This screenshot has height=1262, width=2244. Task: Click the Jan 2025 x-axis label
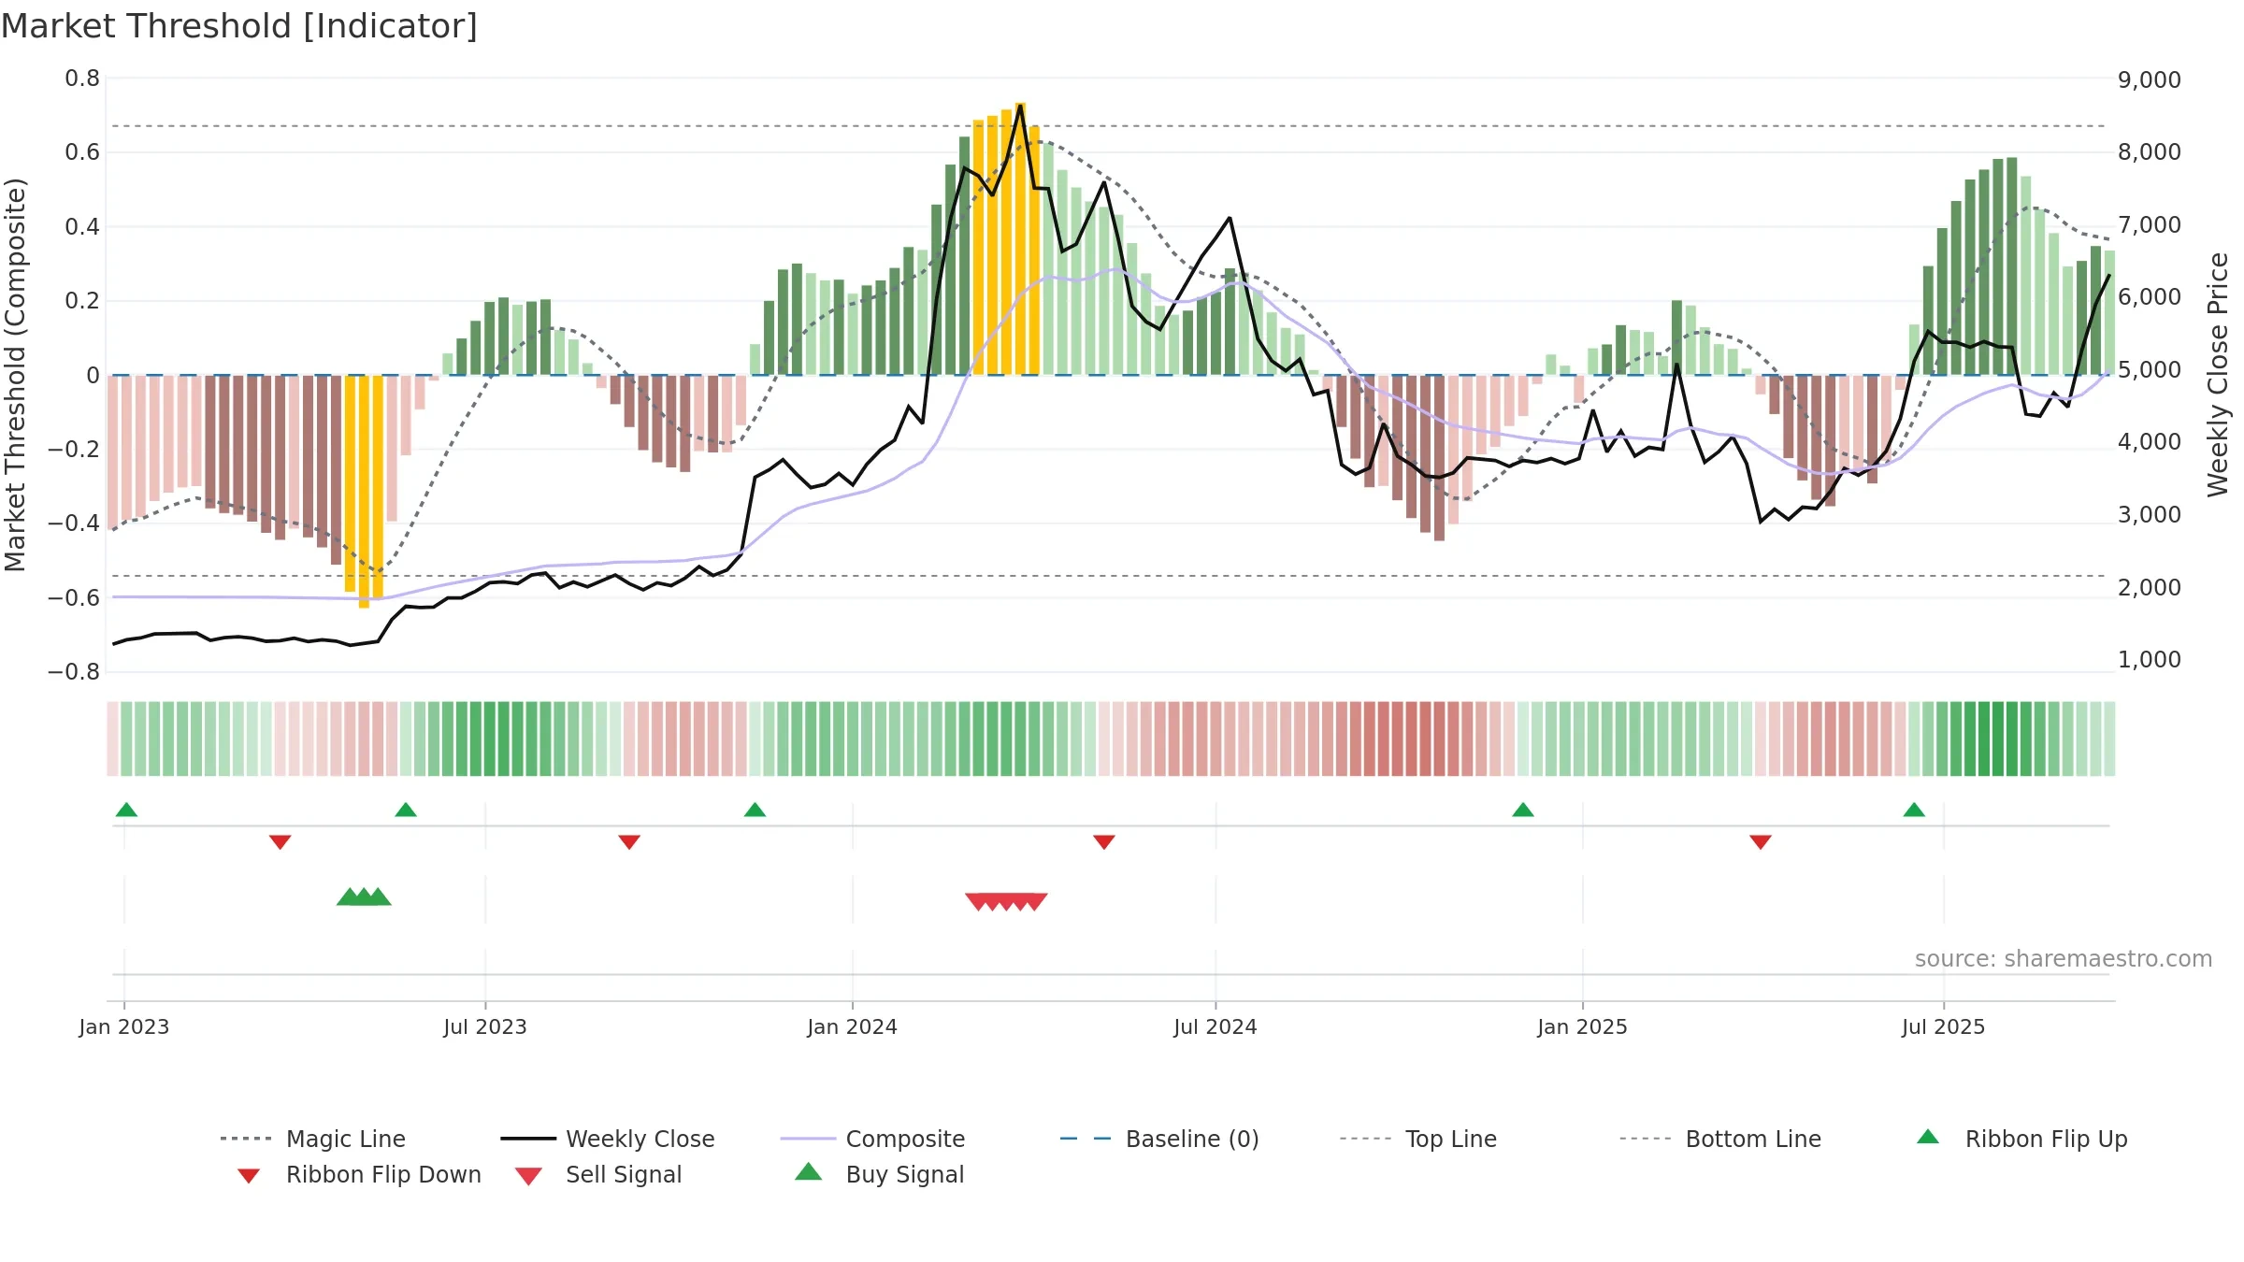point(1583,1027)
